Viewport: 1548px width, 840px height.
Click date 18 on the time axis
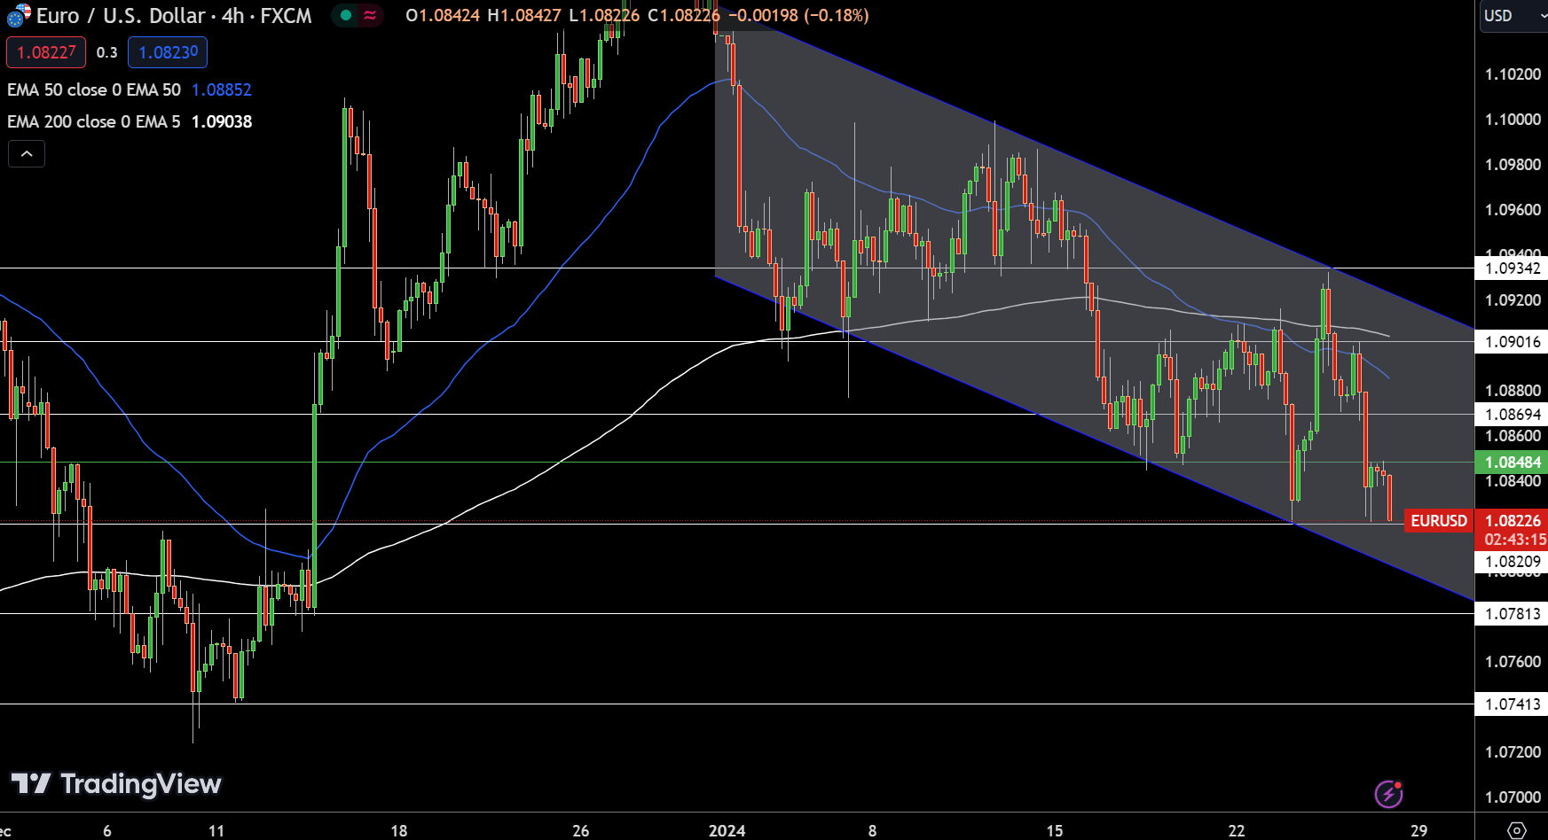399,830
